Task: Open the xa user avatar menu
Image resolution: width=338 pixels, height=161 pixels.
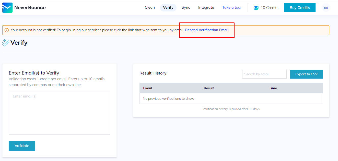Action: click(x=326, y=8)
